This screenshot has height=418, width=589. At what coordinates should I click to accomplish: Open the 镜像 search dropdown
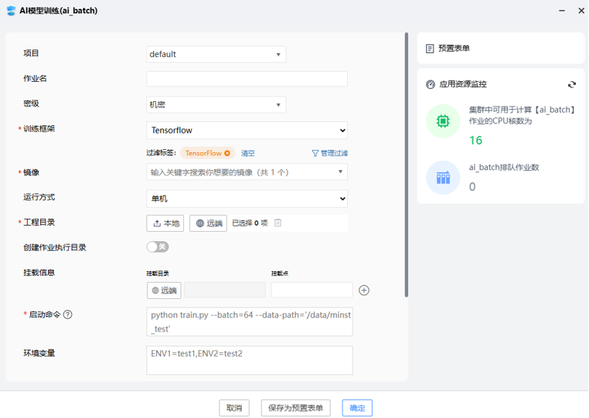(x=247, y=172)
